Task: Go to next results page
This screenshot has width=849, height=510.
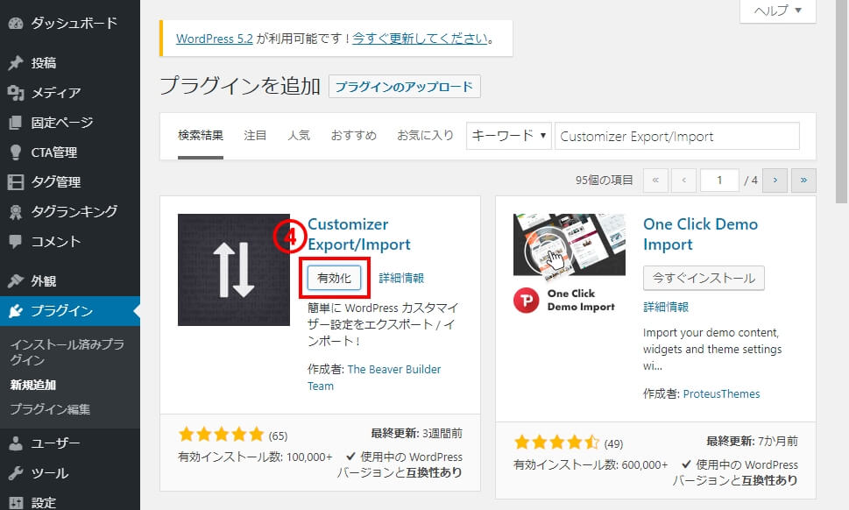Action: coord(775,181)
